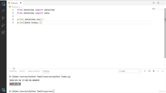Open the Extensions view
Image resolution: width=166 pixels, height=93 pixels.
tap(3, 32)
